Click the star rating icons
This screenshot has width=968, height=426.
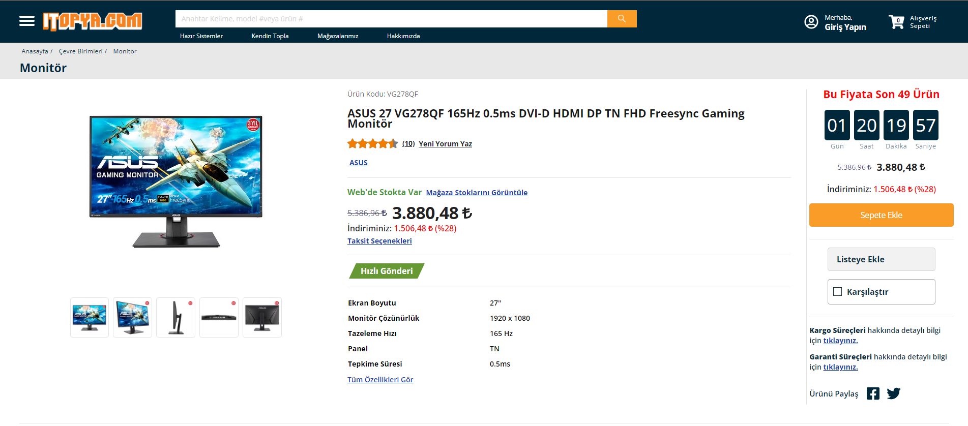(x=372, y=144)
